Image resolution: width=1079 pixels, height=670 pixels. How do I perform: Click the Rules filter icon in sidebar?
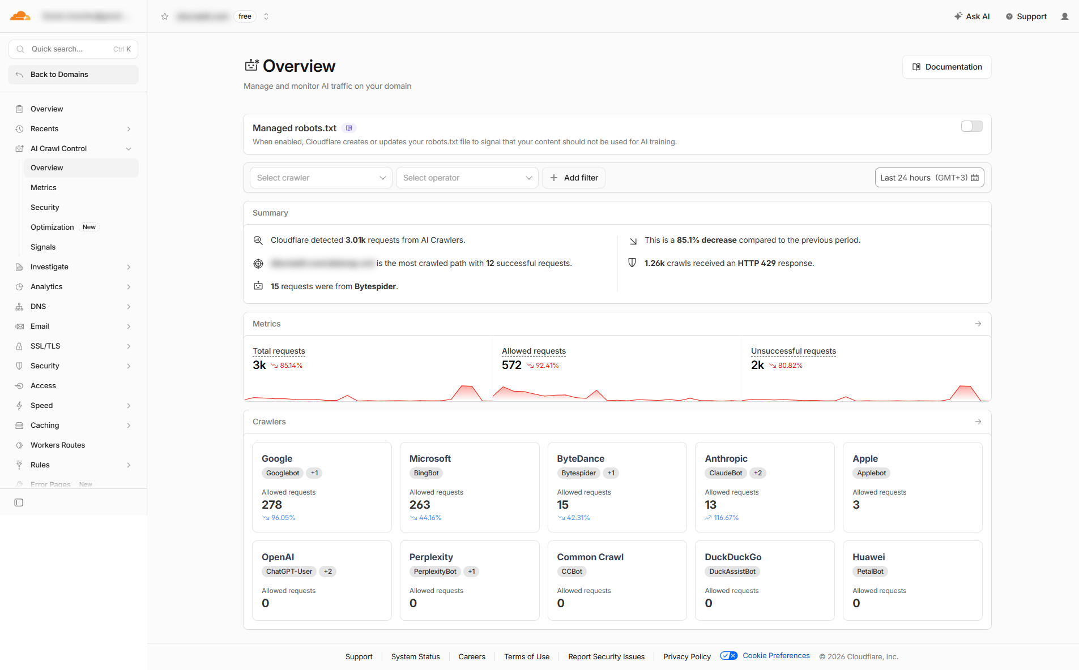(x=19, y=465)
